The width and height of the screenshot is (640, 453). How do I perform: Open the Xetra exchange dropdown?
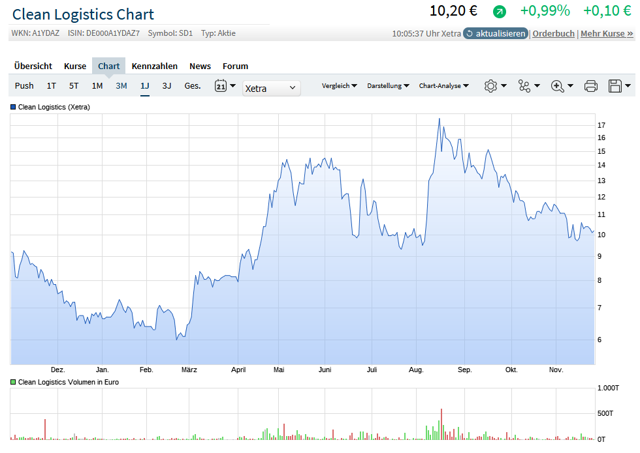(x=272, y=88)
